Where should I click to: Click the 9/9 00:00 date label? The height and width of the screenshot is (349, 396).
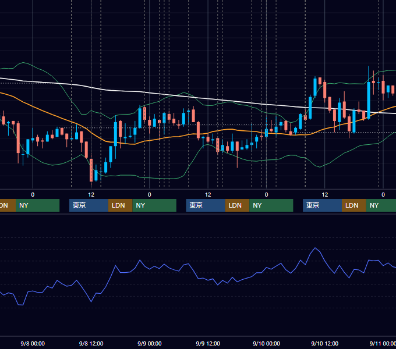(x=150, y=343)
